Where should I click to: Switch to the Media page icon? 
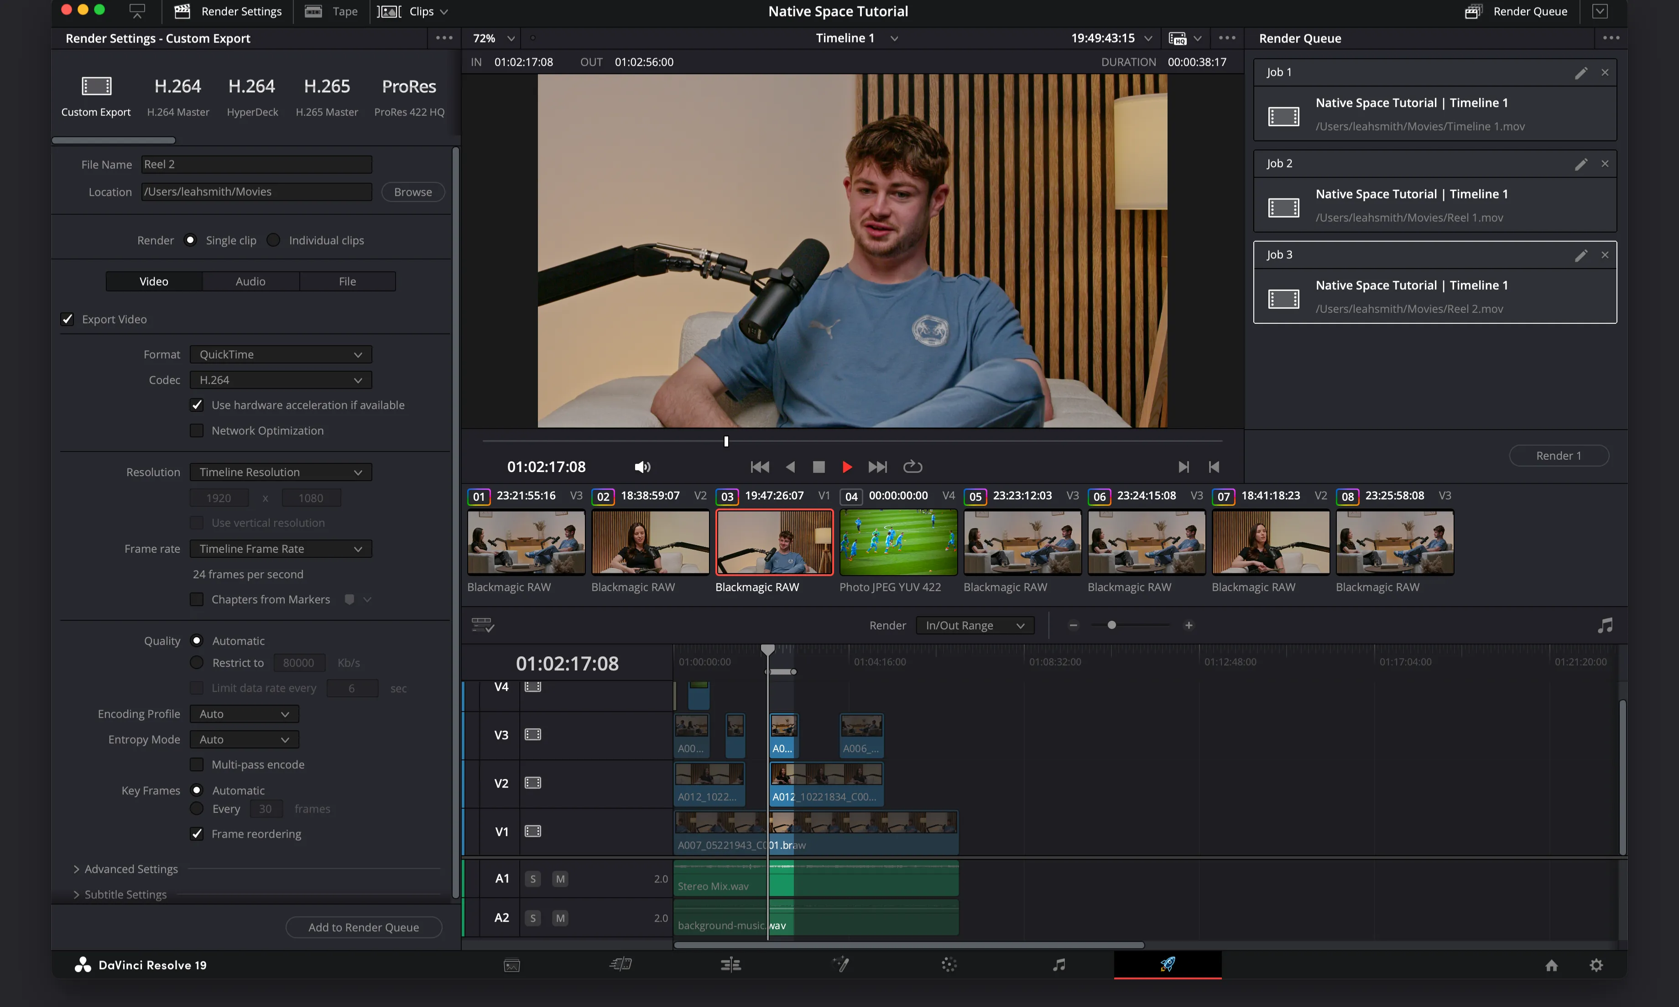point(512,965)
